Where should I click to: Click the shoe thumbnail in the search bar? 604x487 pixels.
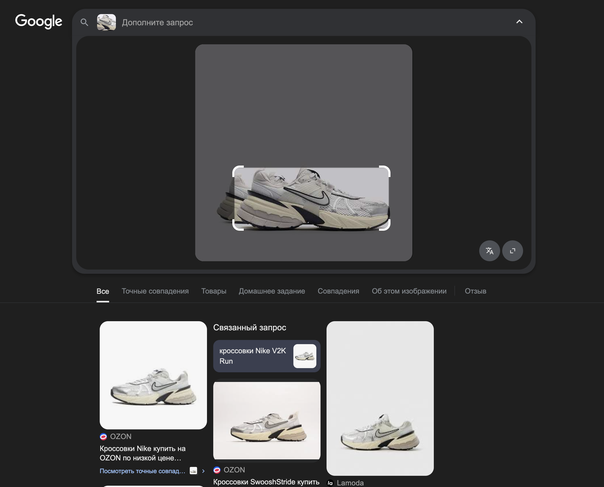(106, 22)
